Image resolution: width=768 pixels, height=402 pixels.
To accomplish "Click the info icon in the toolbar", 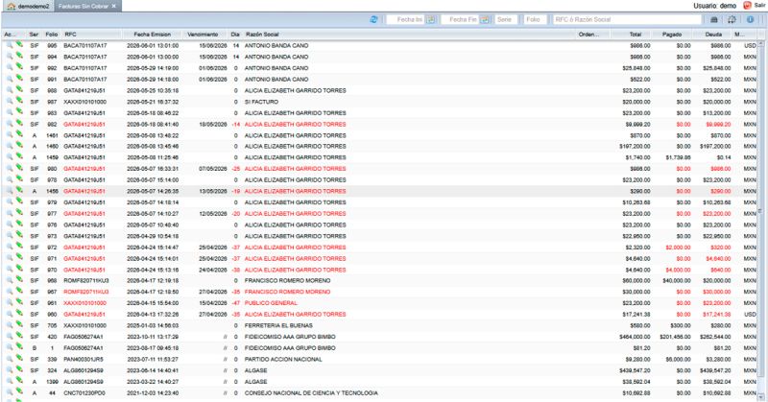I will point(751,19).
